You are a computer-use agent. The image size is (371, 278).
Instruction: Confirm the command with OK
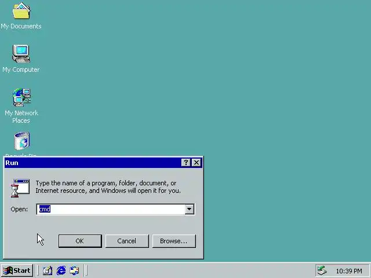pos(80,241)
